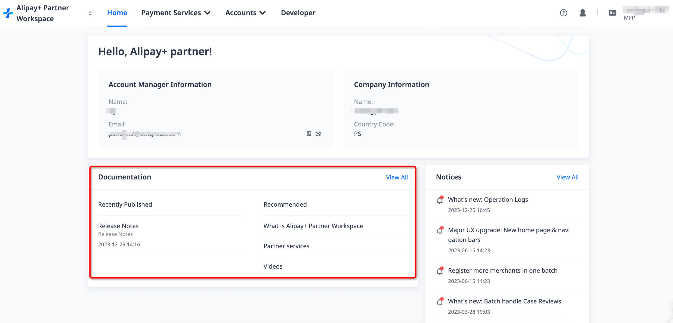Copy the account manager email address
Viewport: 673px width, 323px height.
309,133
